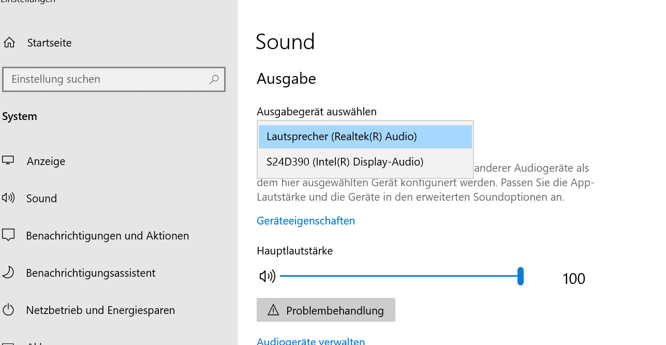The image size is (666, 345).
Task: Open the Audiogeräte verwalten link
Action: point(311,341)
